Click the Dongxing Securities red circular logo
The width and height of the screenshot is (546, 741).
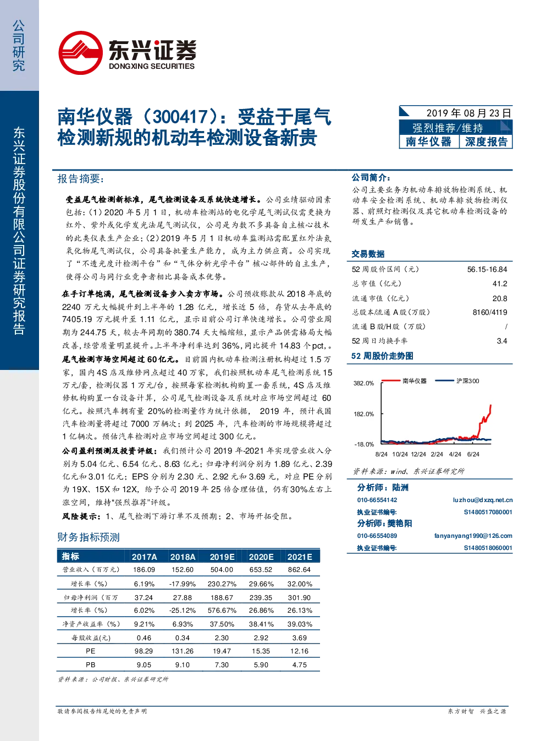[80, 53]
